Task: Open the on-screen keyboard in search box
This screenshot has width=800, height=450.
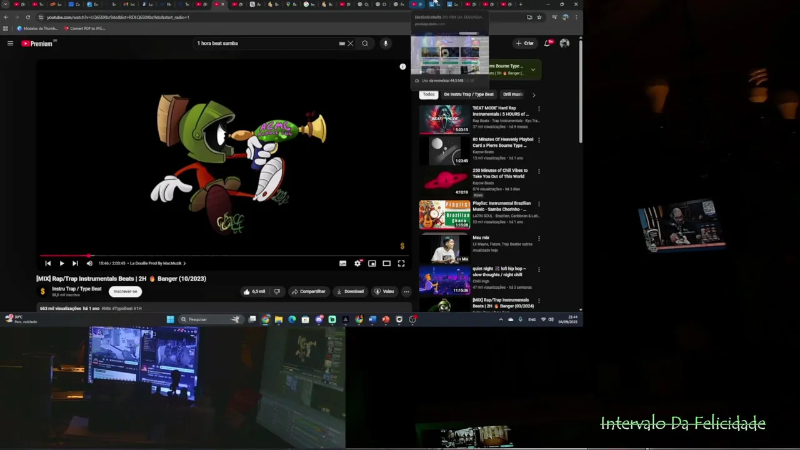Action: coord(342,43)
